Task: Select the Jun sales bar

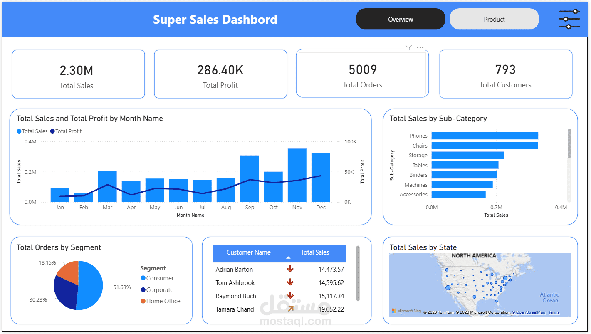Action: tap(178, 191)
